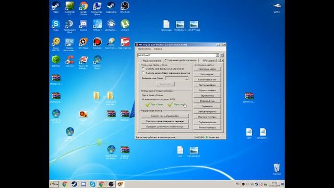334x188 pixels.
Task: Click the OBS icon in the taskbar
Action: 111,184
